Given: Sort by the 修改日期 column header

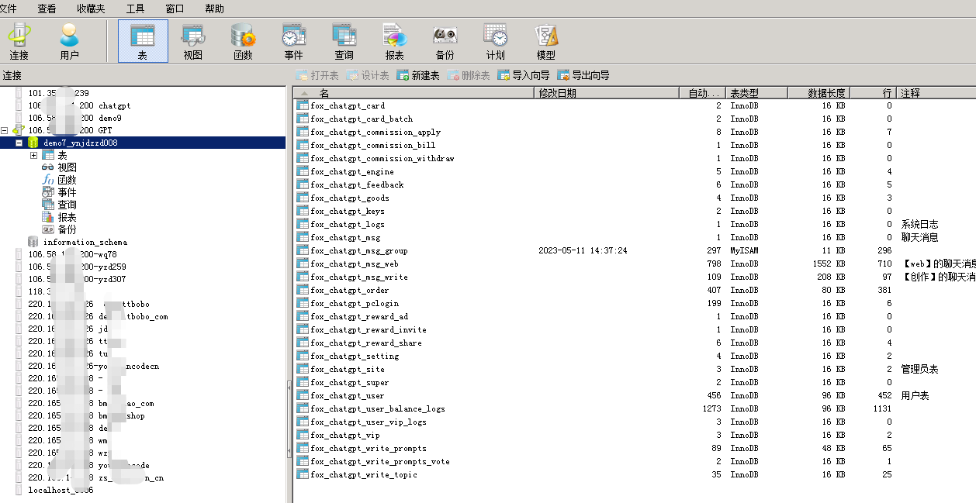Looking at the screenshot, I should [605, 93].
